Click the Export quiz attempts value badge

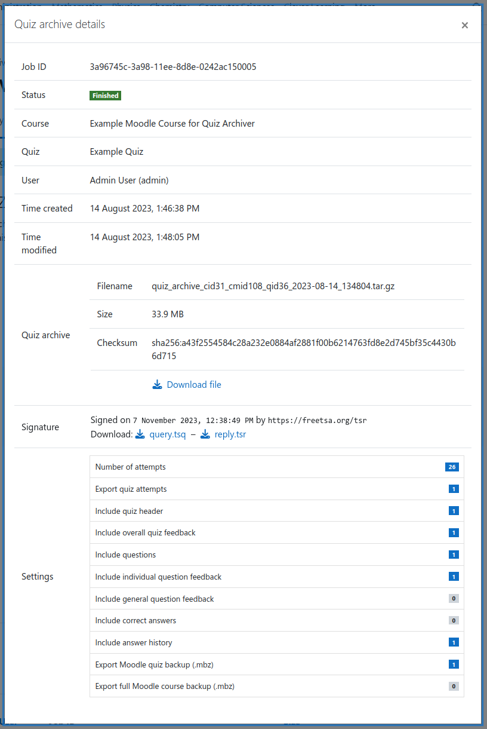click(454, 489)
